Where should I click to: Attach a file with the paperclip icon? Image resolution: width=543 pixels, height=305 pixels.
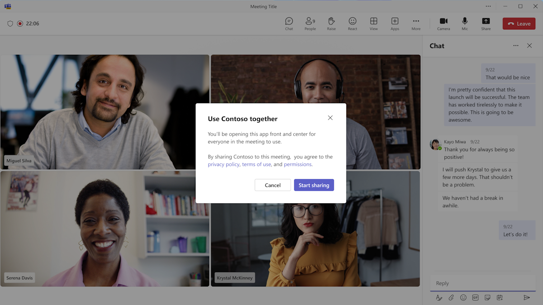click(451, 298)
